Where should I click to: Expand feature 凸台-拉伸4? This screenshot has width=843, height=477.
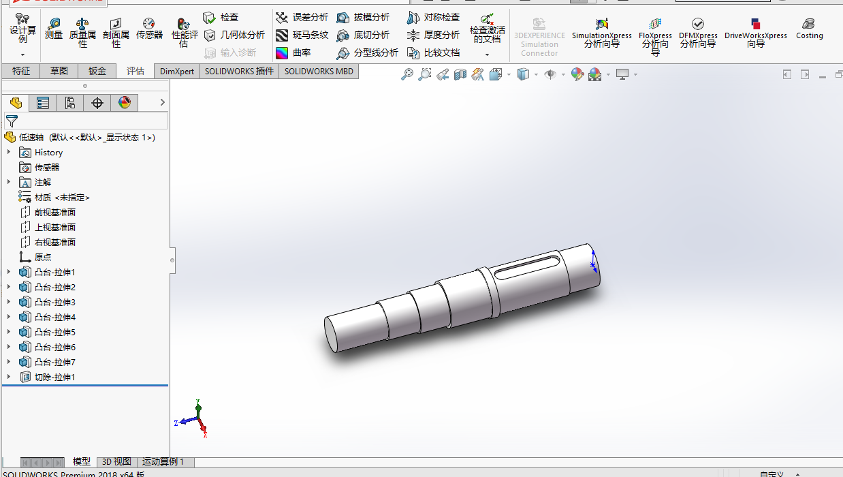[9, 318]
